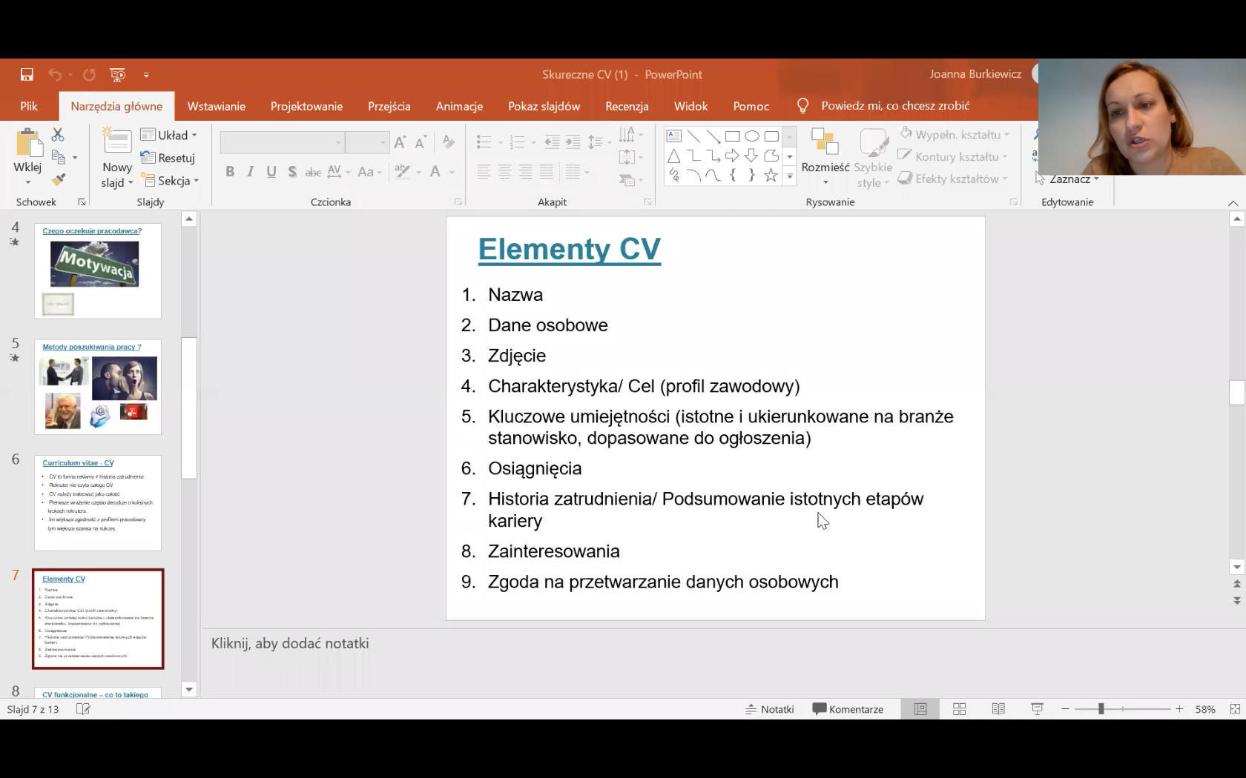Select slide 6 thumbnail Curriculum vitae
This screenshot has height=778, width=1246.
[x=98, y=503]
